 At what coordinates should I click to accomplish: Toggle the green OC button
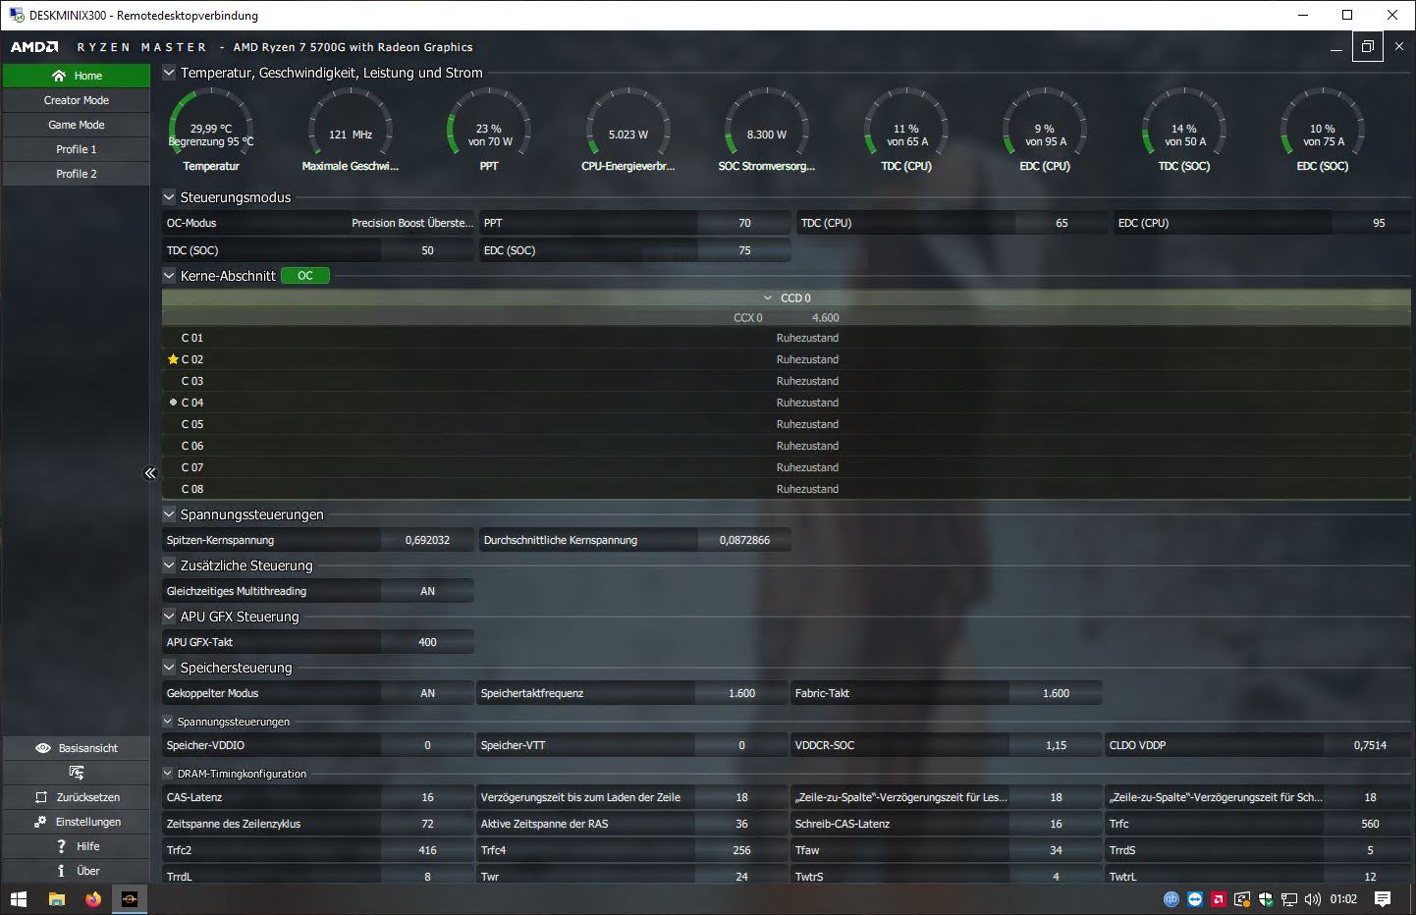tap(305, 276)
